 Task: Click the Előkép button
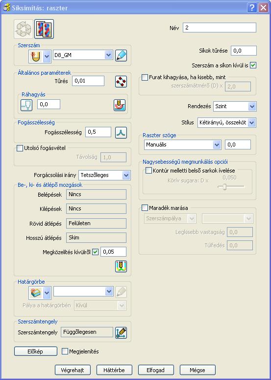(x=36, y=351)
